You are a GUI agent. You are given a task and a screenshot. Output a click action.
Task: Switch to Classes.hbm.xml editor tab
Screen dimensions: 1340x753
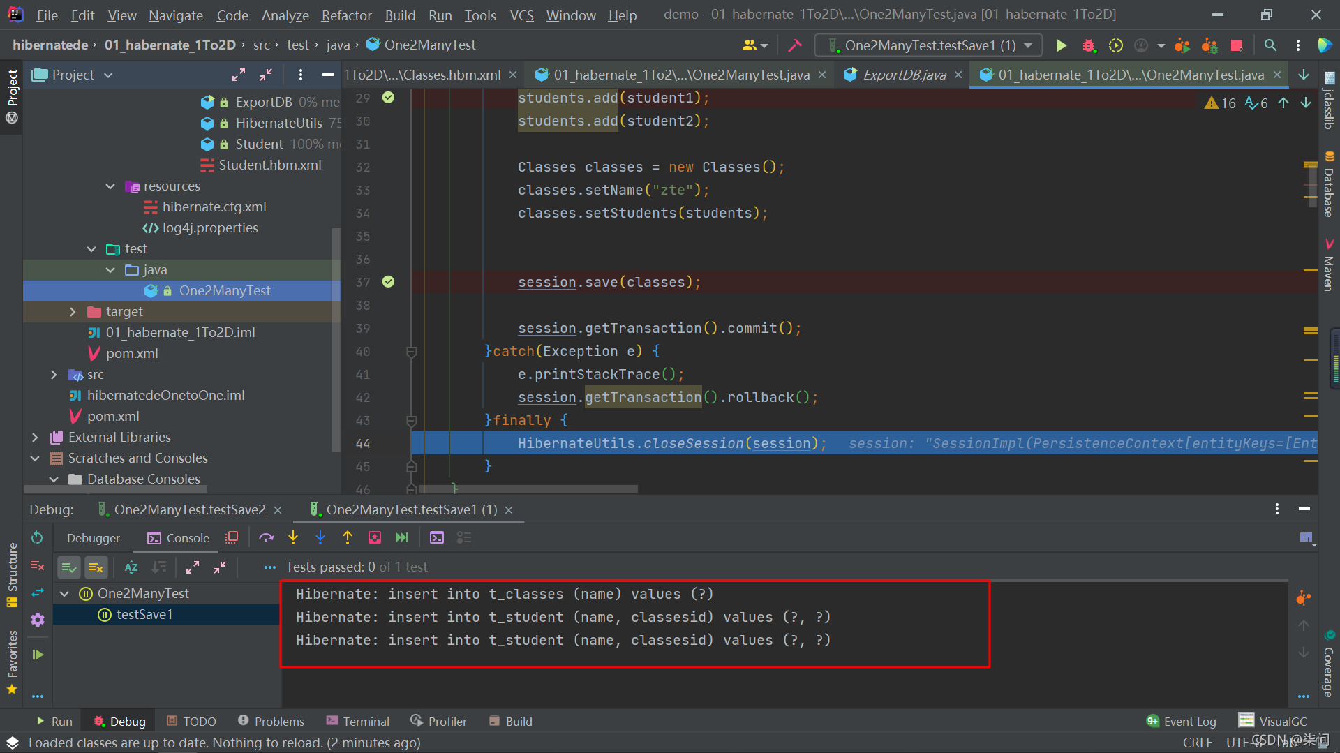(x=424, y=75)
